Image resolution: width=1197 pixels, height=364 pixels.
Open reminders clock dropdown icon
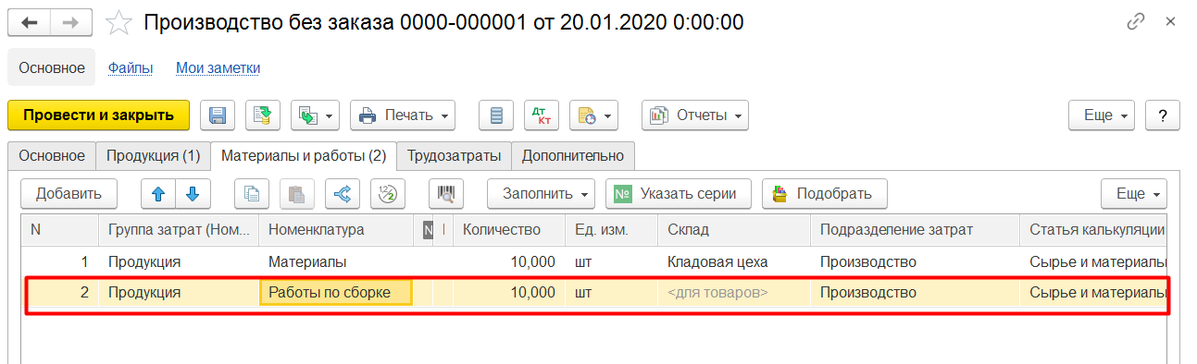(594, 115)
